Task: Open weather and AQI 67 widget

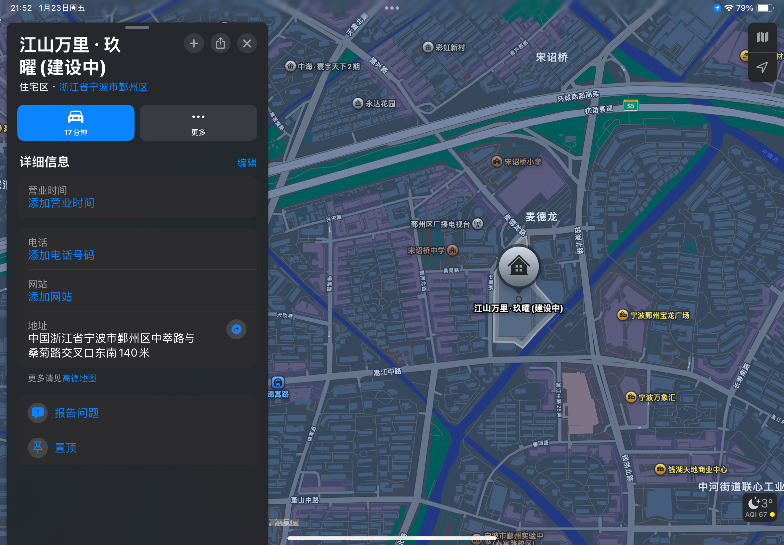Action: pyautogui.click(x=759, y=507)
